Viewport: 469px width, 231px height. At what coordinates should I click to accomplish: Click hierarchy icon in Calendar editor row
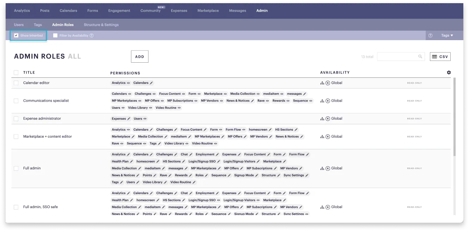[x=322, y=83]
